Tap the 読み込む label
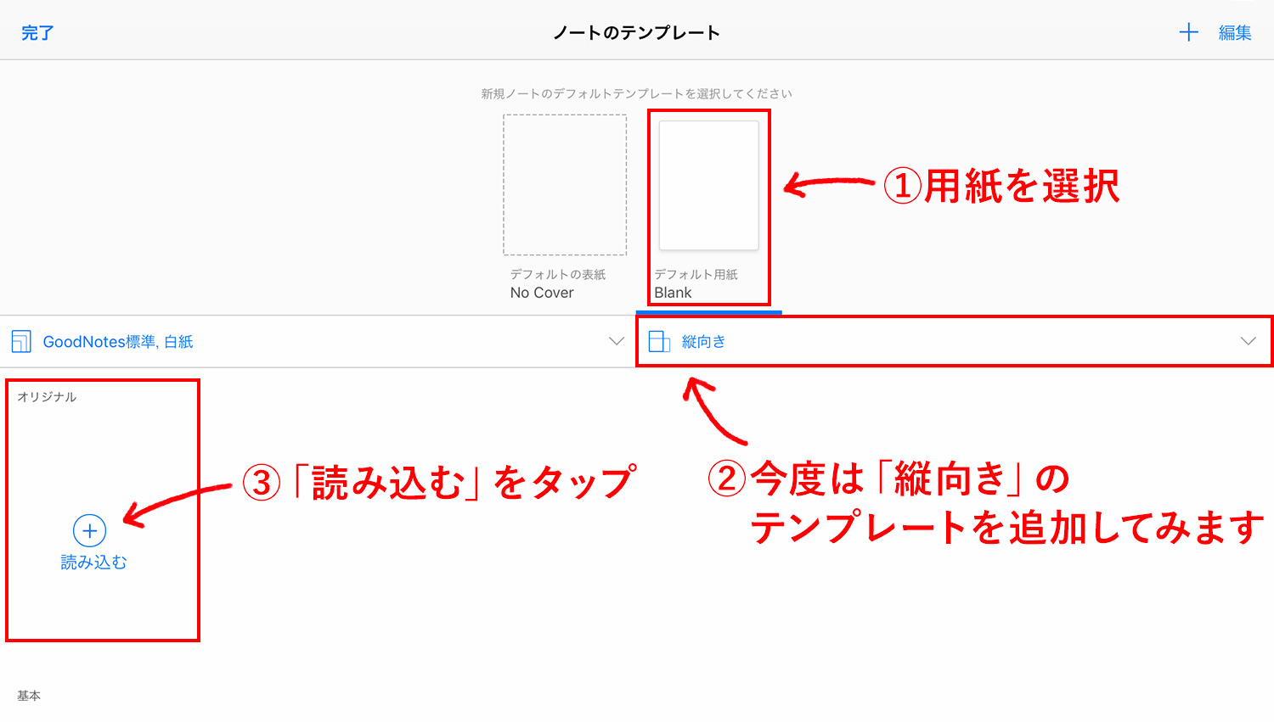 93,562
